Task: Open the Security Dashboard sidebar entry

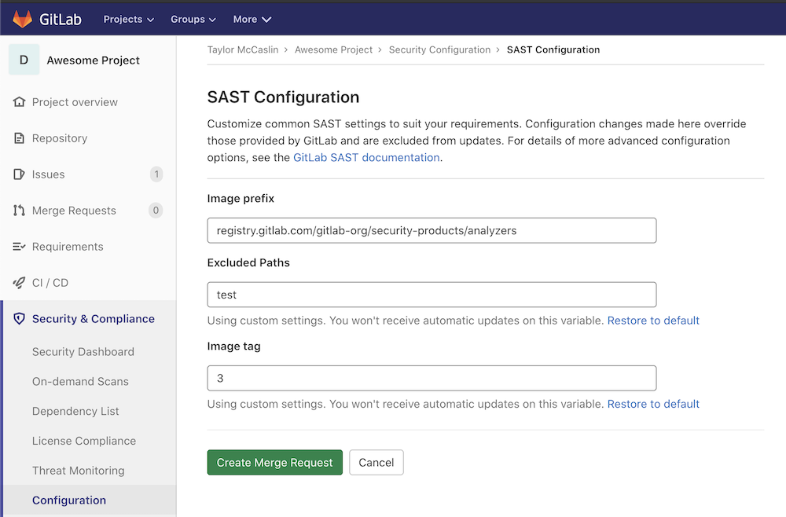Action: [x=83, y=352]
